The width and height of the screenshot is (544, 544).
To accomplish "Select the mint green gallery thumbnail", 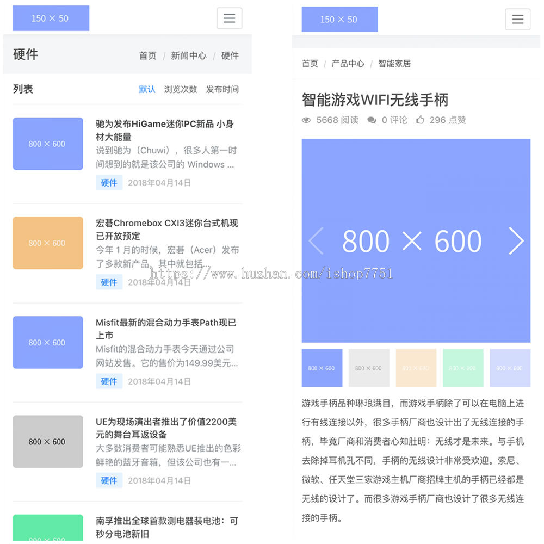I will [463, 368].
